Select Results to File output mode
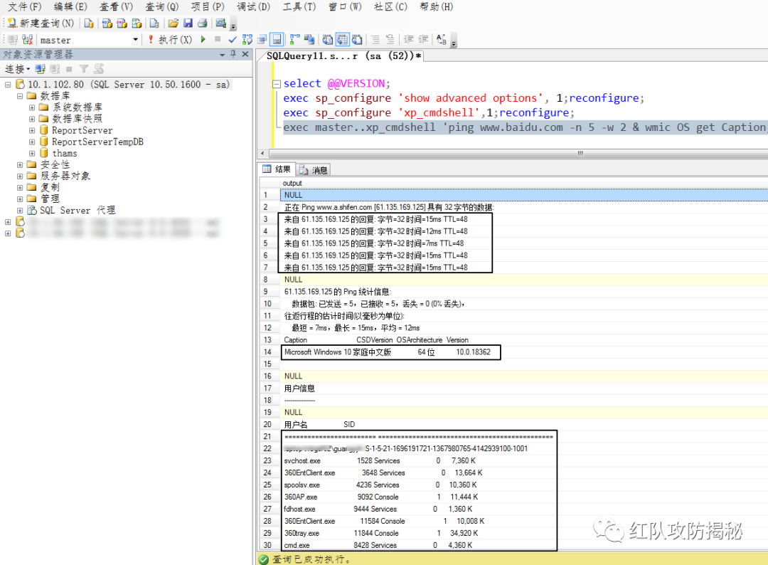768x565 pixels. [357, 40]
